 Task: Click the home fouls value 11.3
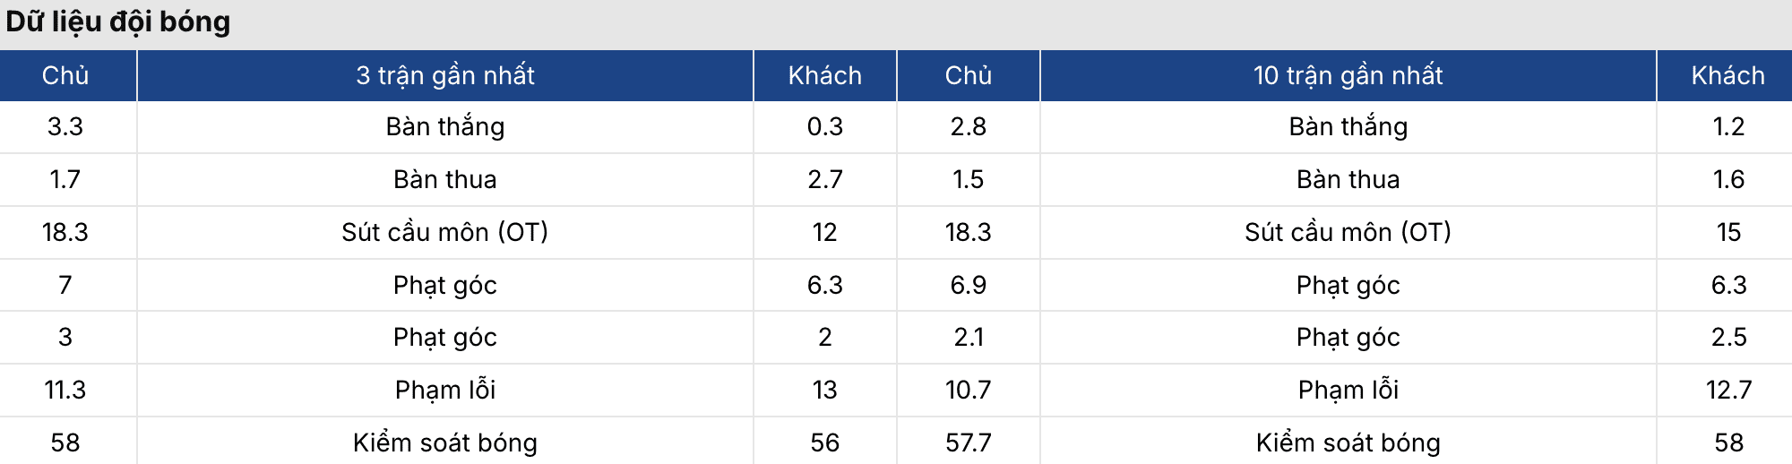[65, 390]
